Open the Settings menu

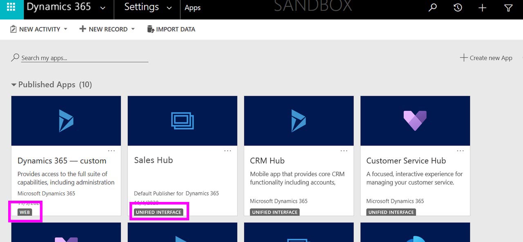click(141, 7)
